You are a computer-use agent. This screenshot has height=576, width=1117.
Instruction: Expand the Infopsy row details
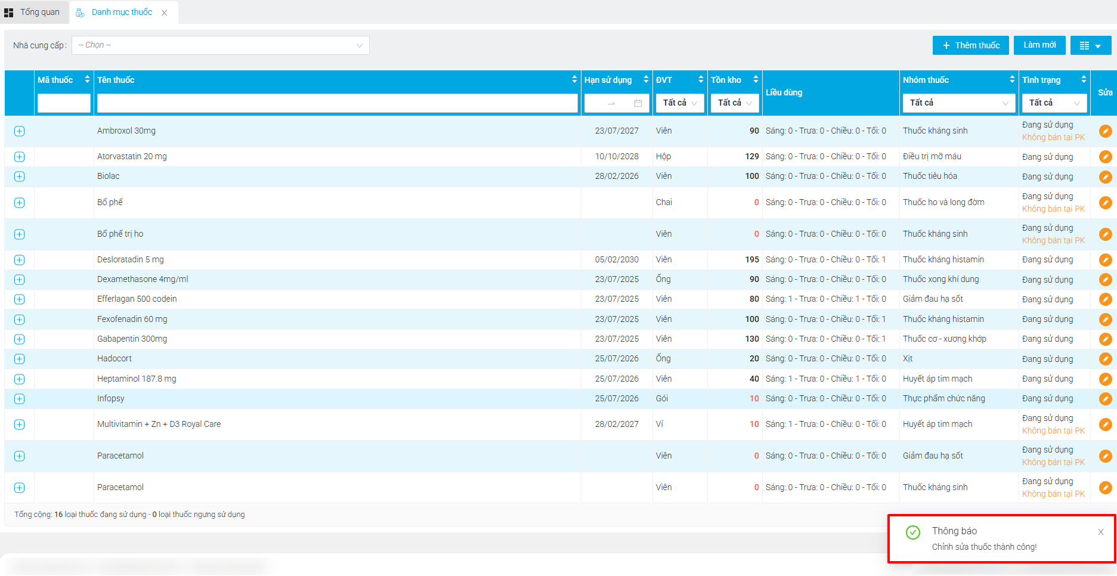coord(19,399)
